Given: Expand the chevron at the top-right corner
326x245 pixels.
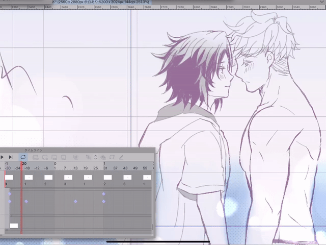Looking at the screenshot, I should (x=321, y=2).
